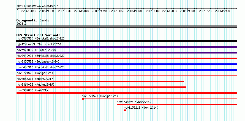Open nsv4736895 (Quan2021) variant label
The image size is (245, 121).
click(x=134, y=102)
